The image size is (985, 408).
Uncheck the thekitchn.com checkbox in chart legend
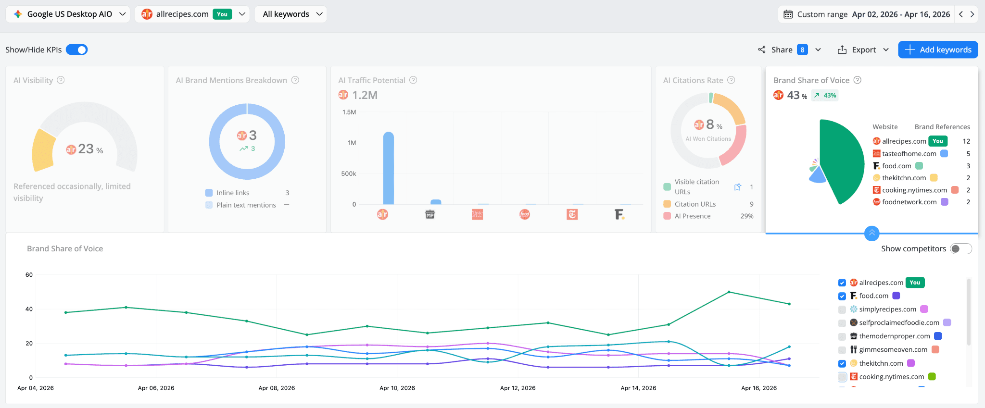pos(842,363)
